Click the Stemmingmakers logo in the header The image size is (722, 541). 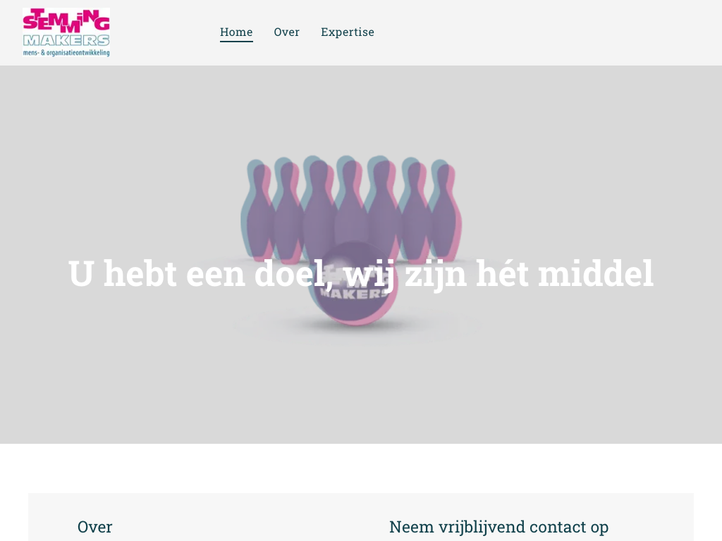point(66,32)
